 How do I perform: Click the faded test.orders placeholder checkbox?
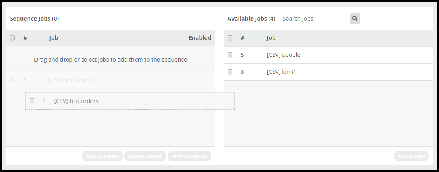coord(12,80)
